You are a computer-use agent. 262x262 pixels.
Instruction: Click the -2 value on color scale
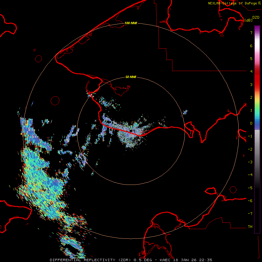(x=250, y=149)
